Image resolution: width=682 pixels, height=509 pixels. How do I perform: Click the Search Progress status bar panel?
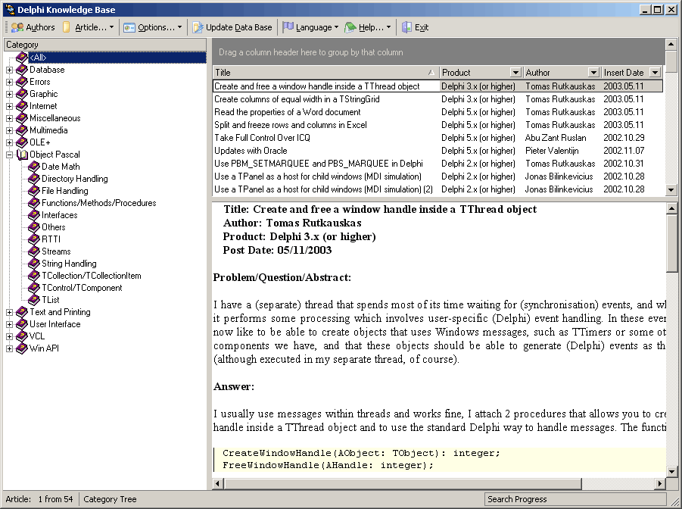click(575, 499)
